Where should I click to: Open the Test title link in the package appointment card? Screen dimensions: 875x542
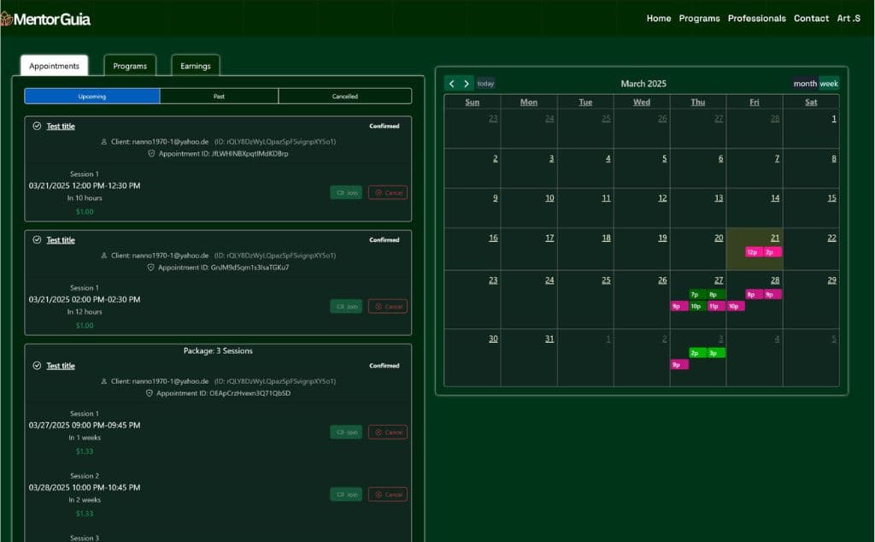61,366
